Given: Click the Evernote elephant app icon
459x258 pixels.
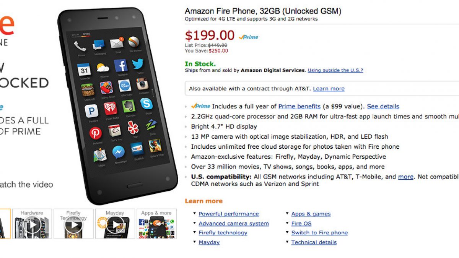Looking at the screenshot, I should point(129,106).
